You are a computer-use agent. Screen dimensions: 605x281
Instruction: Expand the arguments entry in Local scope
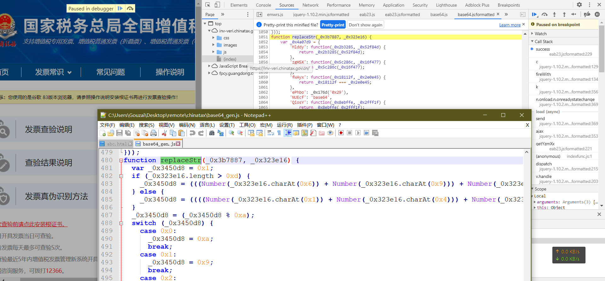(x=535, y=202)
